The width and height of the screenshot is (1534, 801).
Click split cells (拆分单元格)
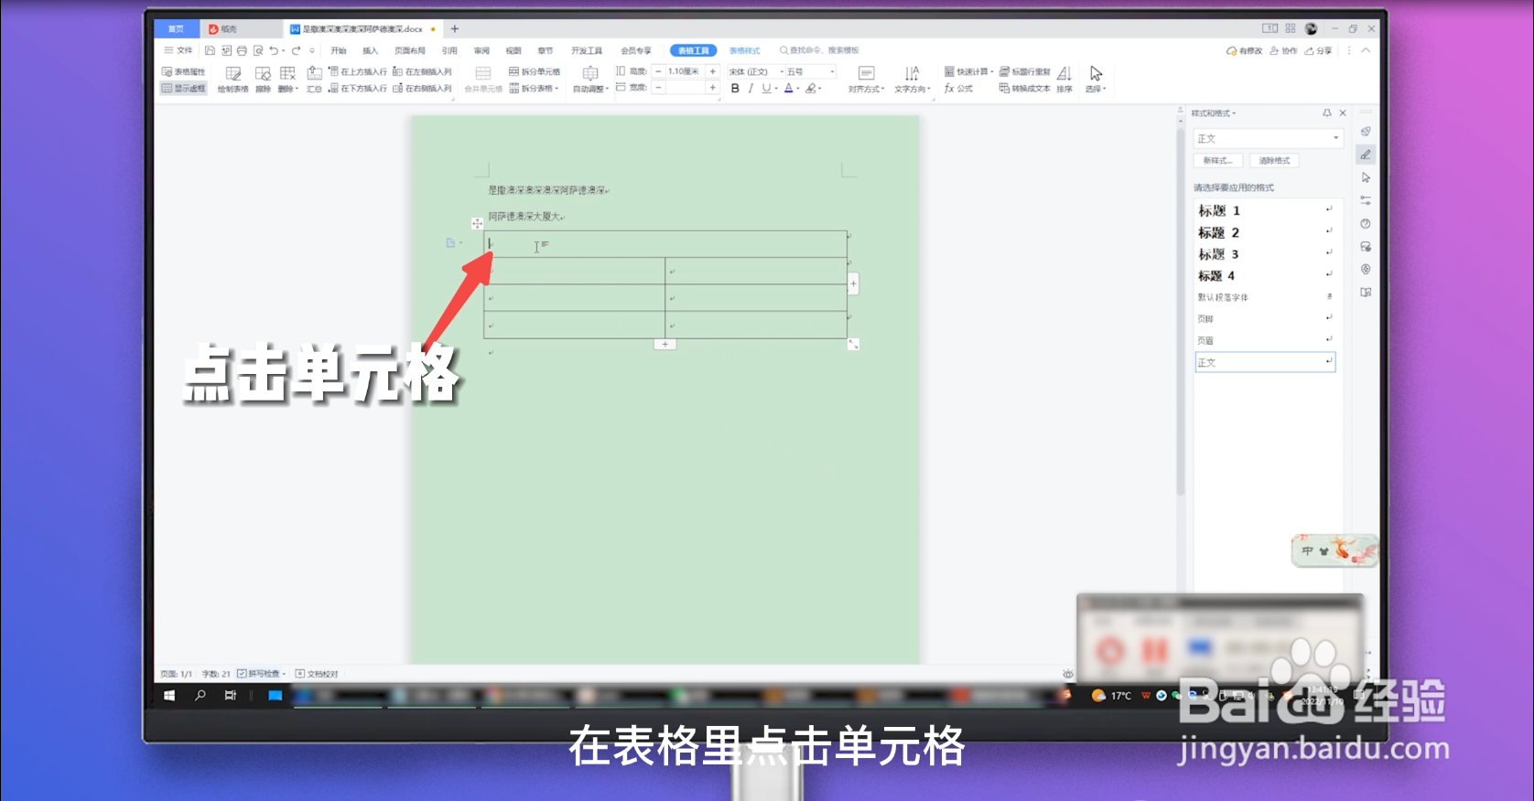[x=535, y=71]
